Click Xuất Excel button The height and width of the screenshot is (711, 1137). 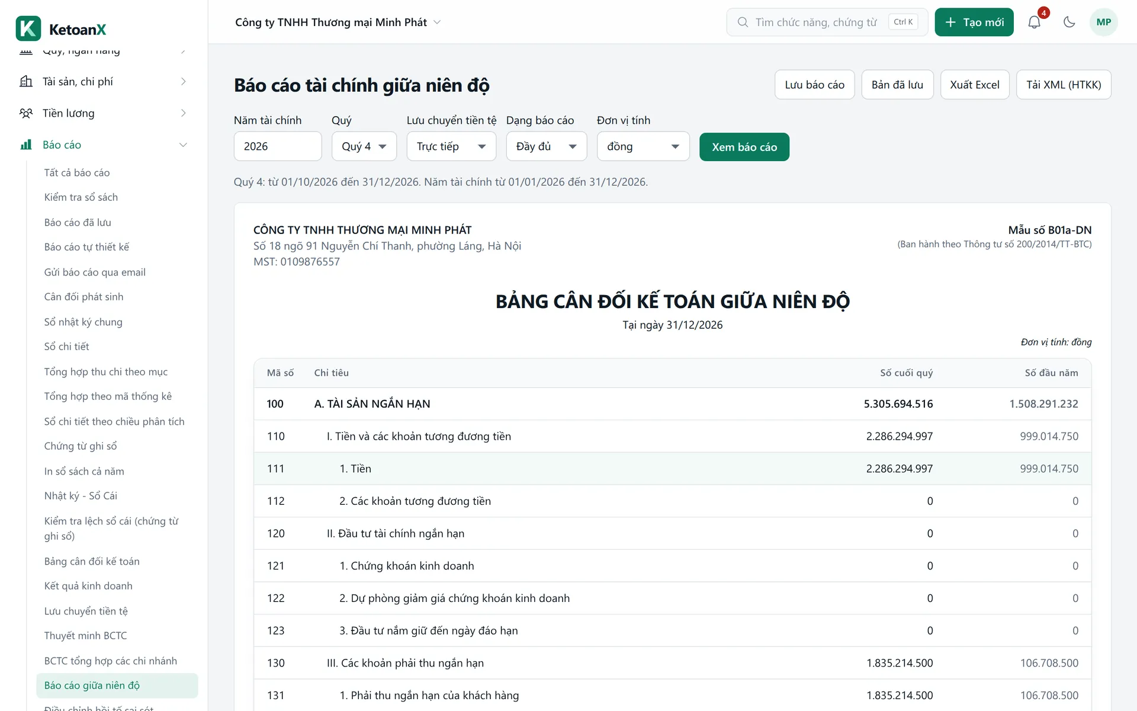click(975, 85)
